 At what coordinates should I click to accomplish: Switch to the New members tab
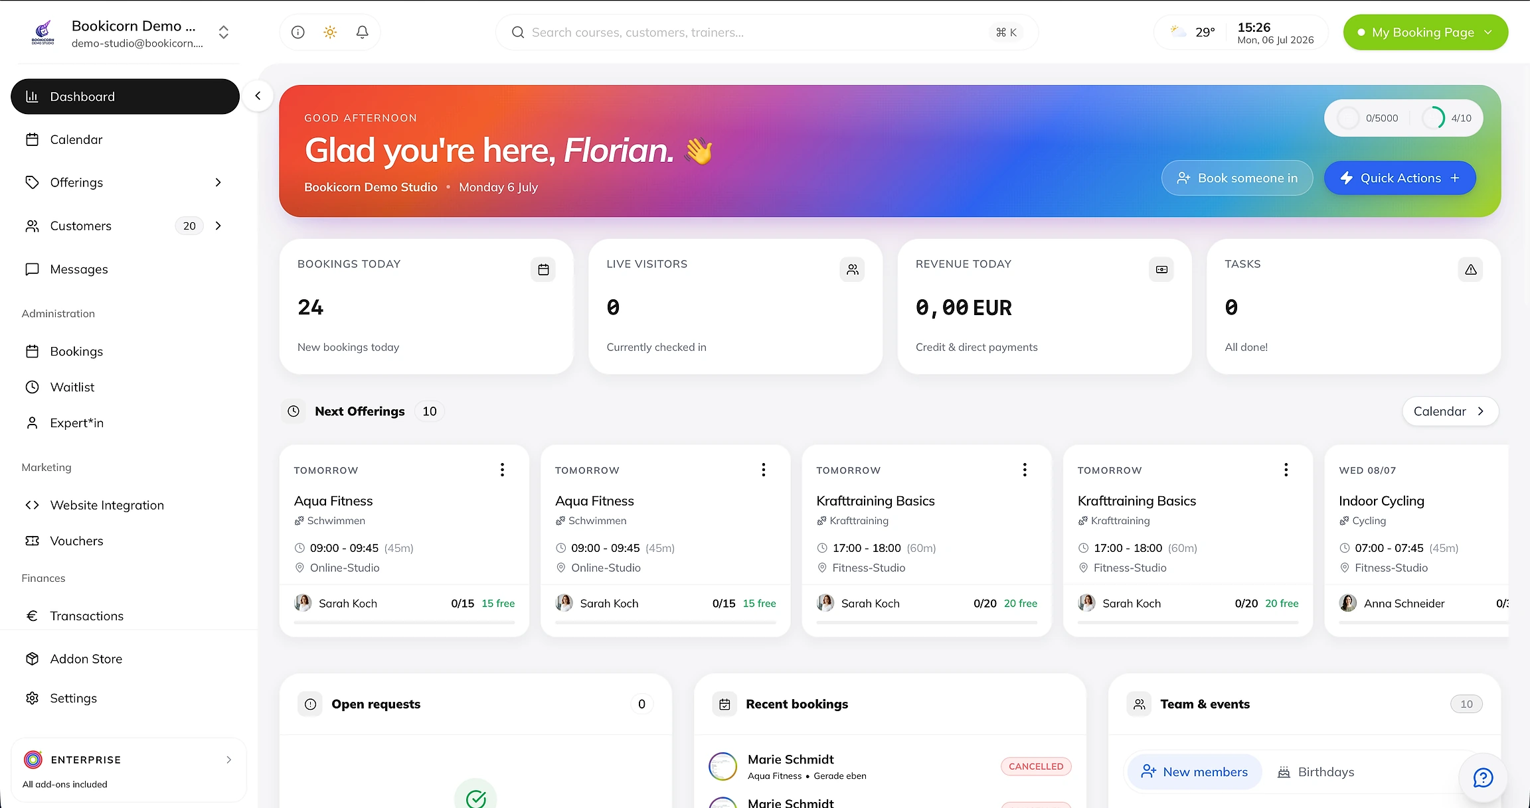coord(1195,772)
